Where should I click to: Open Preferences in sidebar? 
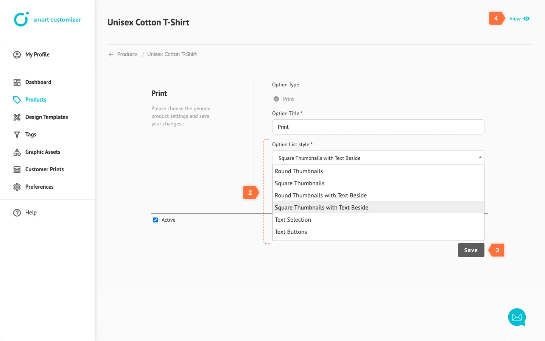click(39, 187)
